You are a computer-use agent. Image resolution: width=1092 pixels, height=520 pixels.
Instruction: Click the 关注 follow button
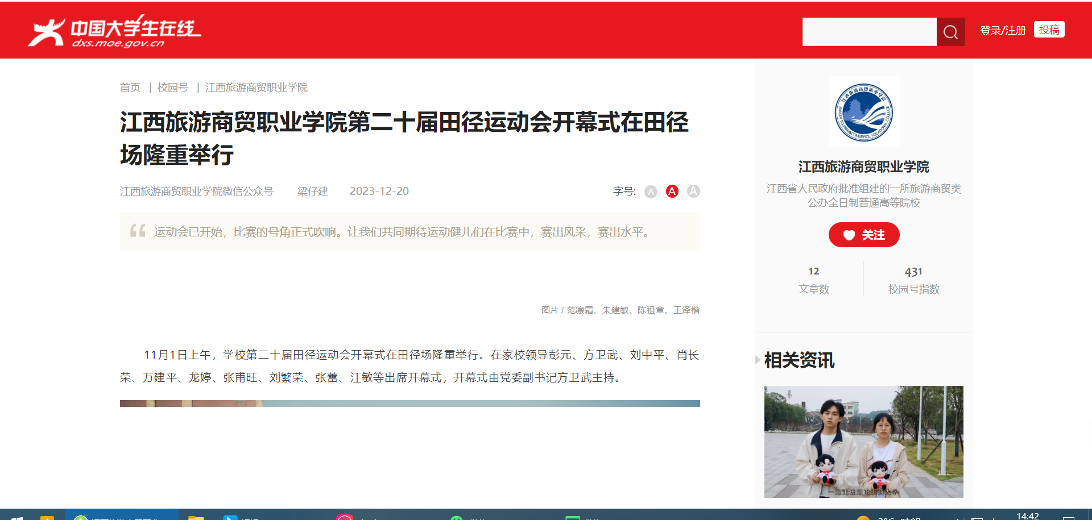pyautogui.click(x=863, y=235)
